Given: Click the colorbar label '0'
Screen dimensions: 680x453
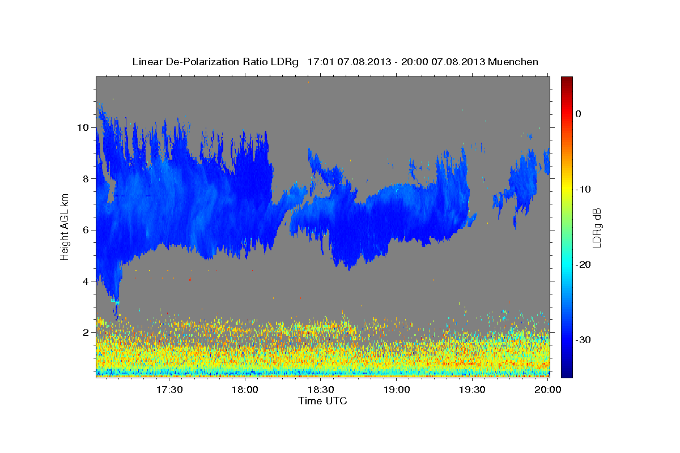Looking at the screenshot, I should pyautogui.click(x=579, y=114).
